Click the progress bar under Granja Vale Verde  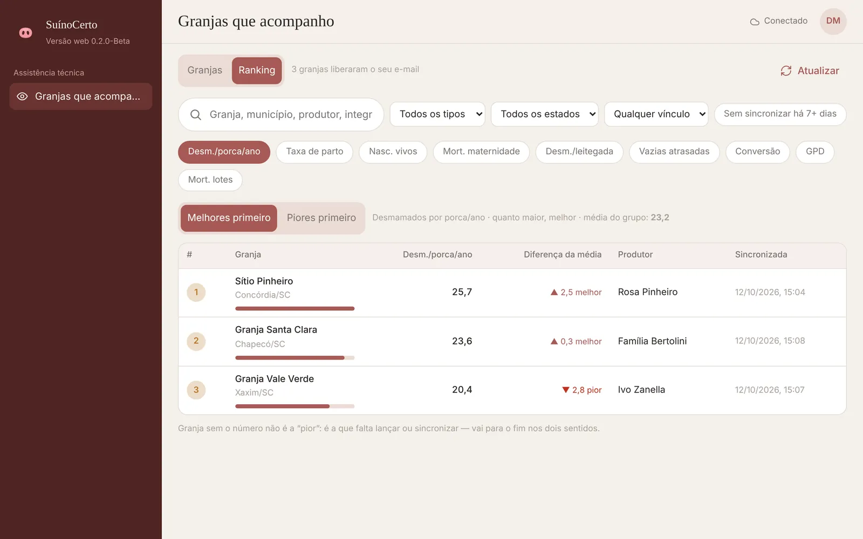tap(295, 406)
